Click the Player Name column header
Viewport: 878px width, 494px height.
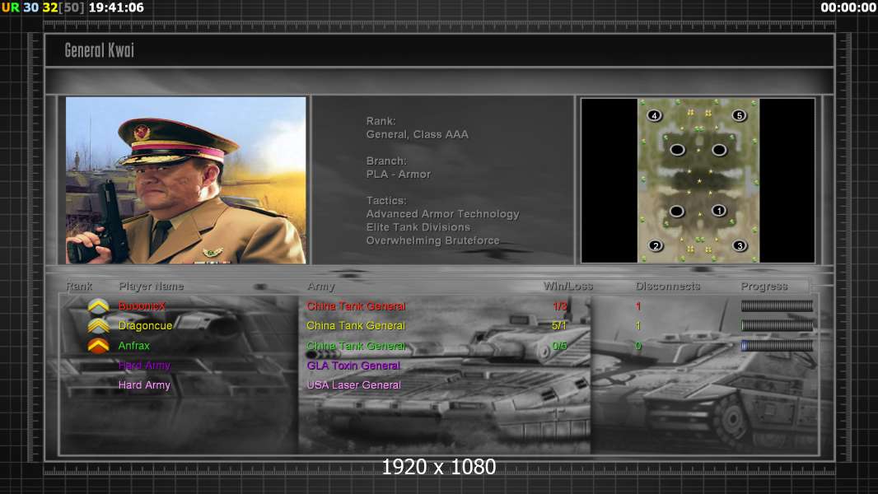[x=152, y=287]
